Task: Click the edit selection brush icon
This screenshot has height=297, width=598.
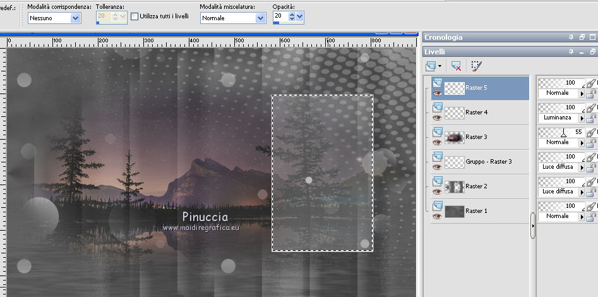Action: tap(476, 65)
